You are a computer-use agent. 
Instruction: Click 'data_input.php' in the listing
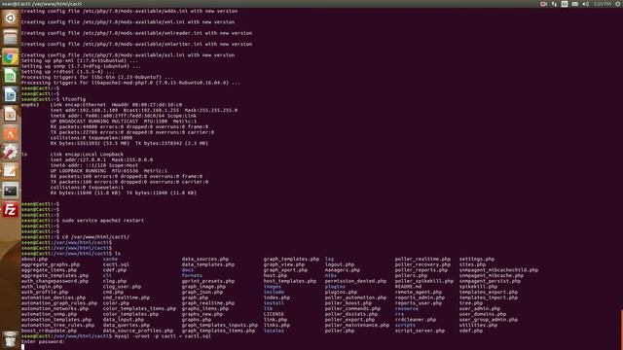[x=124, y=320]
